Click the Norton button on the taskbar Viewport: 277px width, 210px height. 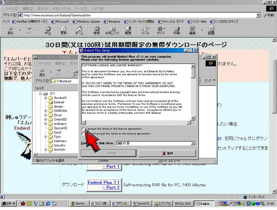79,204
